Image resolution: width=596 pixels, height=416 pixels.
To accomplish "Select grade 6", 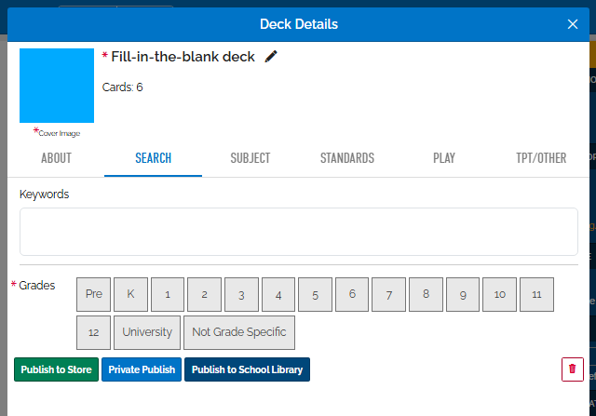I will [x=352, y=294].
